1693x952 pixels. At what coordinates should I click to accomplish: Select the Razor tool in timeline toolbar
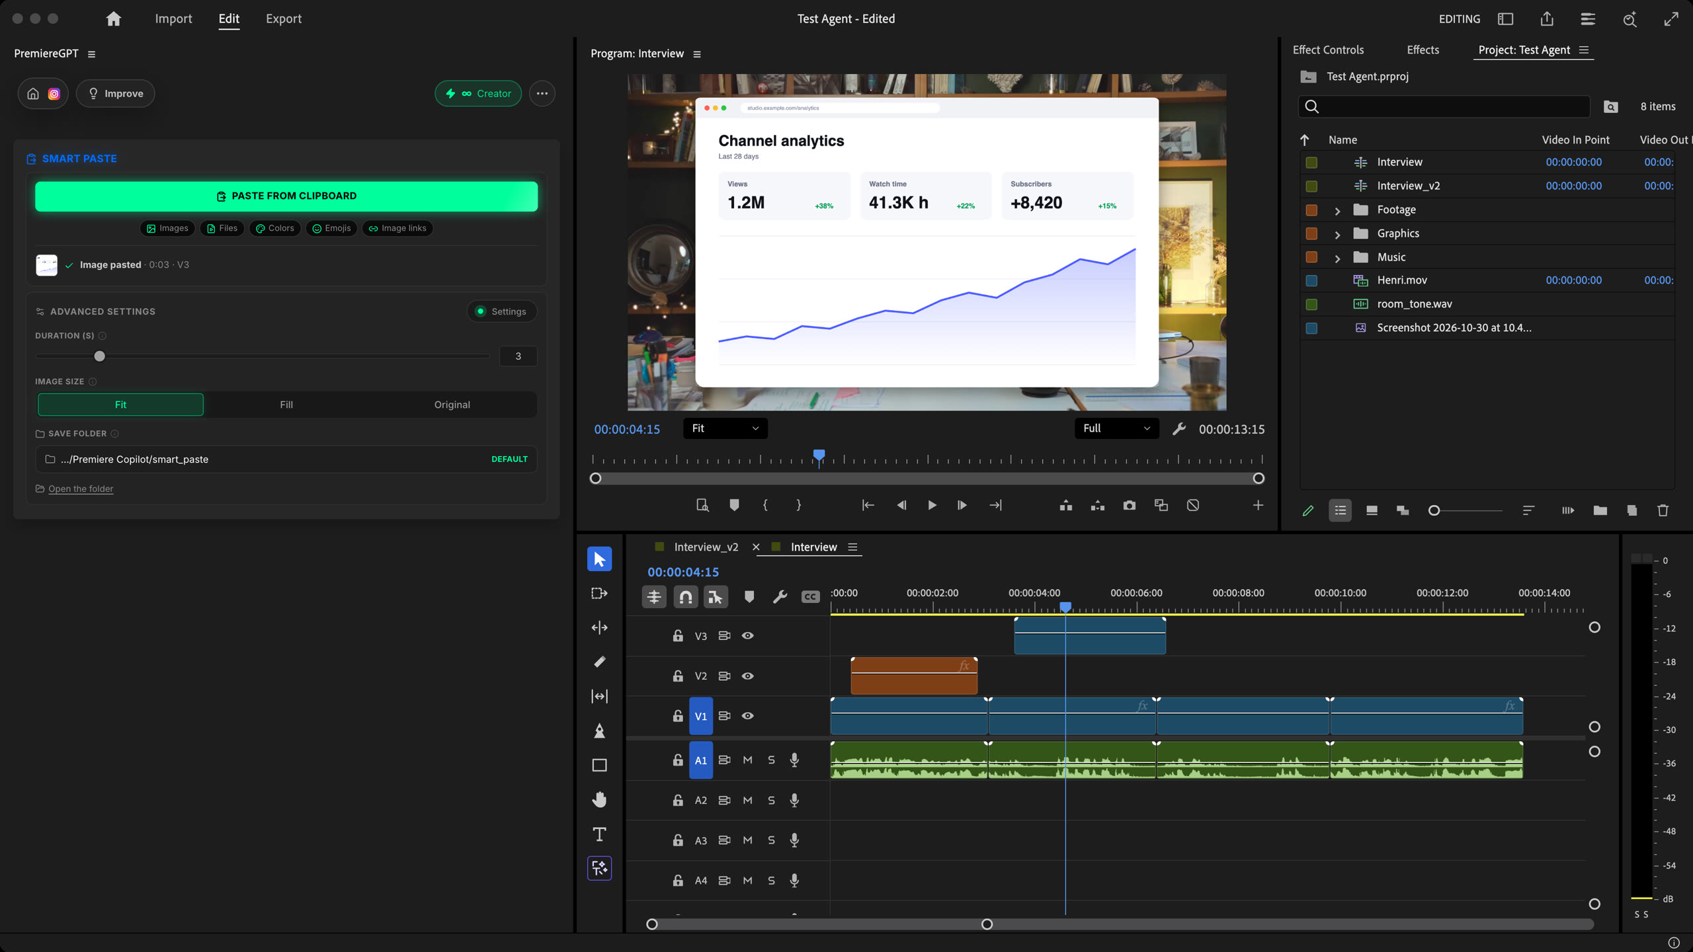click(x=599, y=662)
